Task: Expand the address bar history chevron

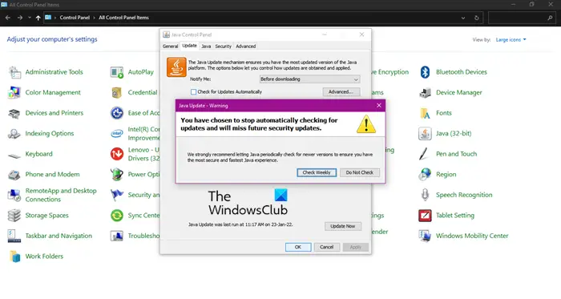Action: pos(463,18)
